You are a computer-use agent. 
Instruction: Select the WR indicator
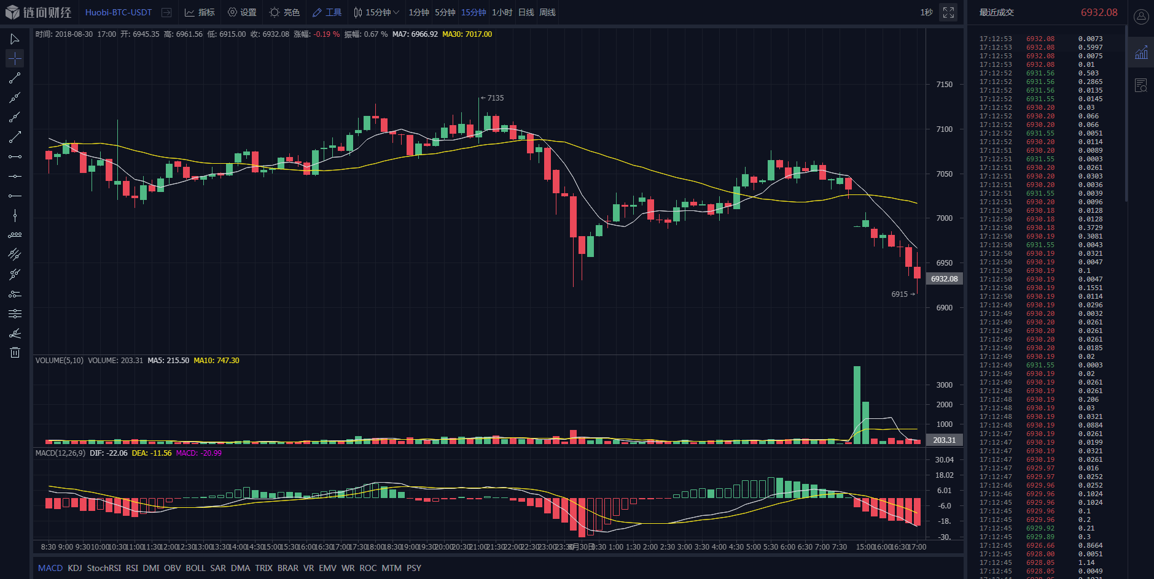(348, 568)
